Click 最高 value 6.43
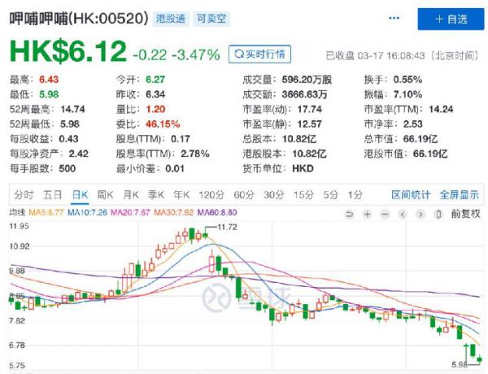The width and height of the screenshot is (488, 374). coord(49,80)
